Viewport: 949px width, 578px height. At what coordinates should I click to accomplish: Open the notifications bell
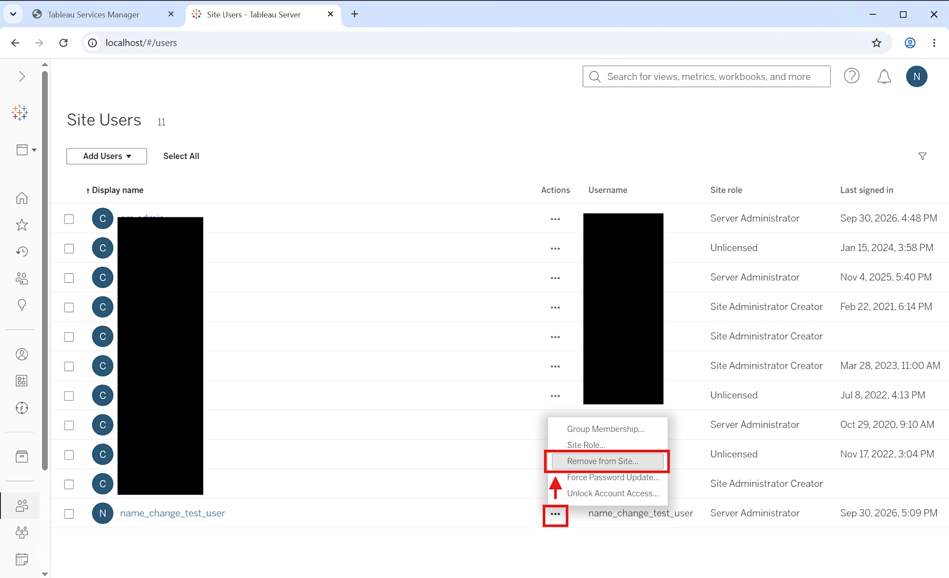click(884, 76)
